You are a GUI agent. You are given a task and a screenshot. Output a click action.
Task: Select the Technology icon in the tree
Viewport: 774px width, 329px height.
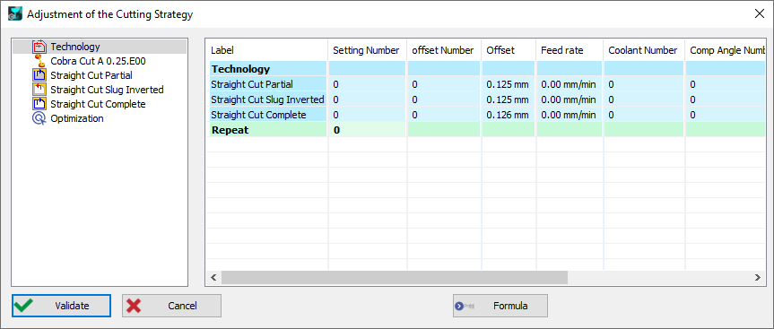point(39,47)
